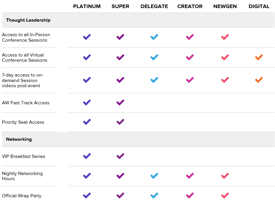Click Super checkmark for AW Fast Track Access

pos(120,102)
